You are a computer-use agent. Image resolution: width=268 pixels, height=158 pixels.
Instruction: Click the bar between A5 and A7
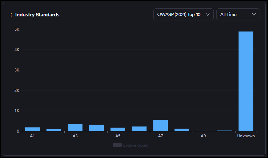tap(139, 129)
